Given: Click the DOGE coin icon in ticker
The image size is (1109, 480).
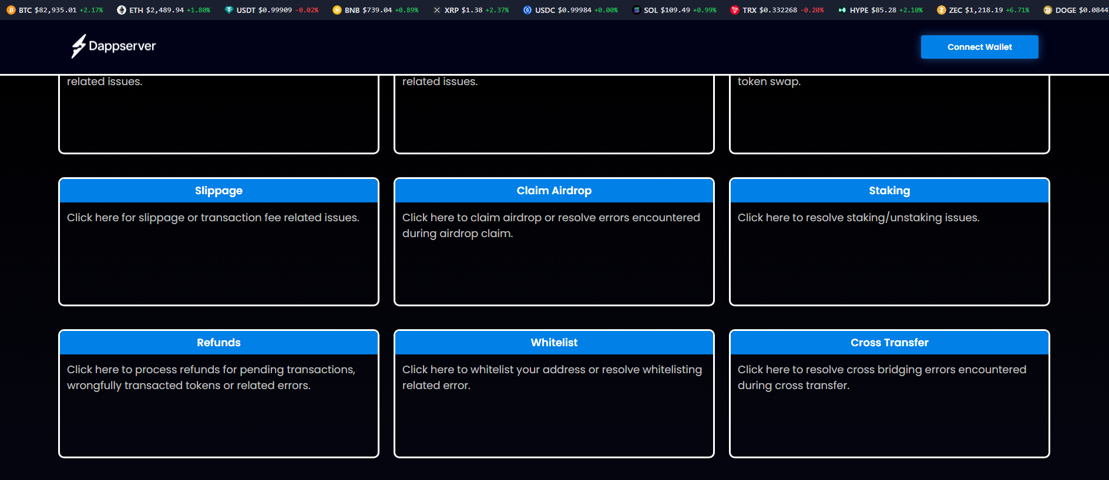Looking at the screenshot, I should pos(1048,10).
